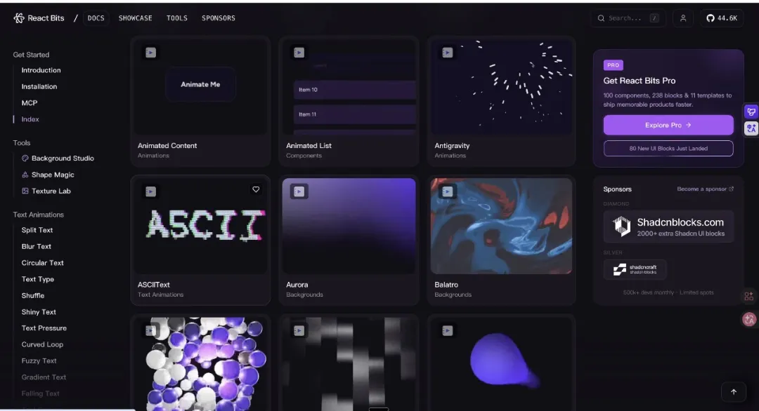The height and width of the screenshot is (411, 759).
Task: Play the Animated Content preview icon
Action: pyautogui.click(x=150, y=52)
